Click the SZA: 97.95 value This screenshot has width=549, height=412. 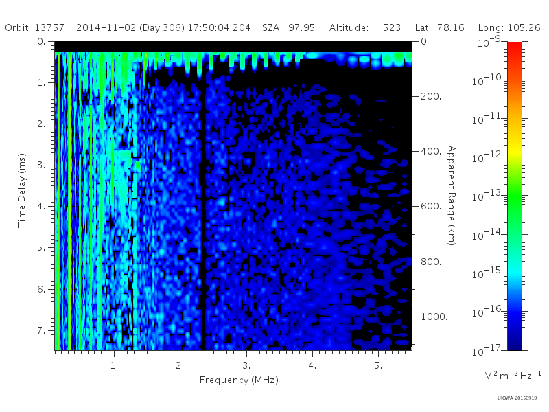click(x=288, y=27)
